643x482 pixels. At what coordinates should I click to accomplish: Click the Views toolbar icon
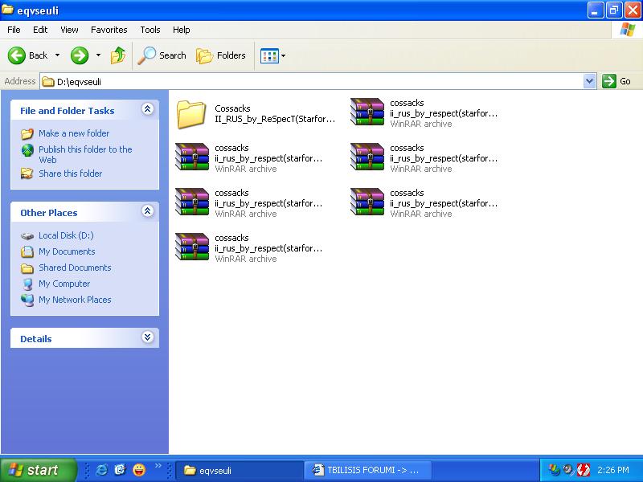269,55
